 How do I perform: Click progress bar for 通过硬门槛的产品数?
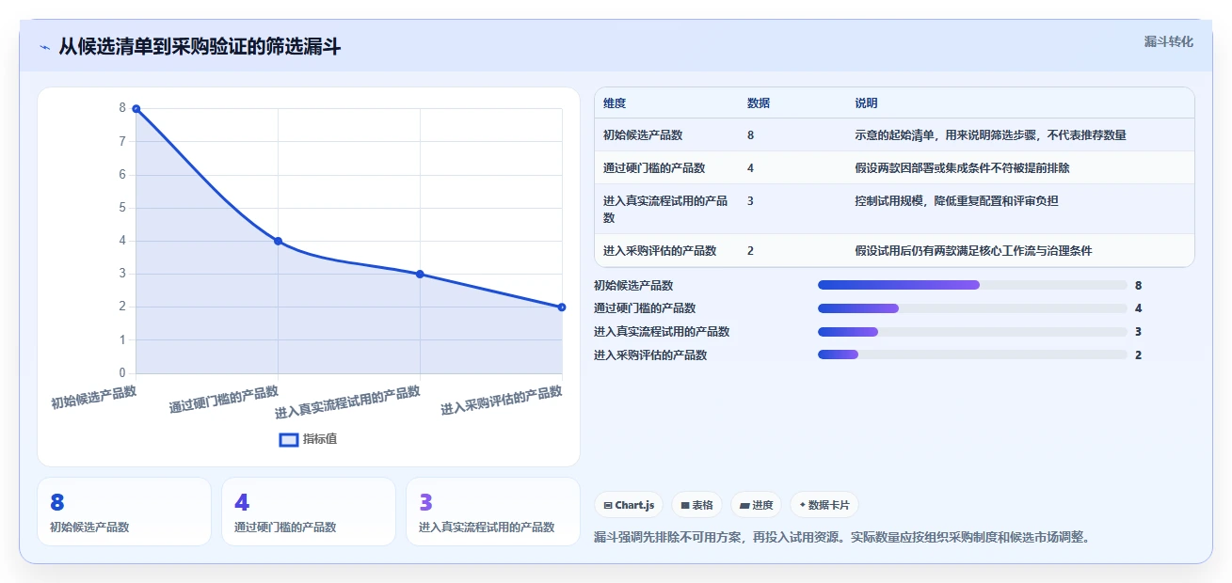click(972, 308)
